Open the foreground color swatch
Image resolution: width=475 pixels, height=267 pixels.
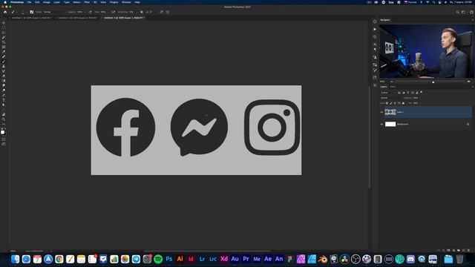click(x=2, y=132)
